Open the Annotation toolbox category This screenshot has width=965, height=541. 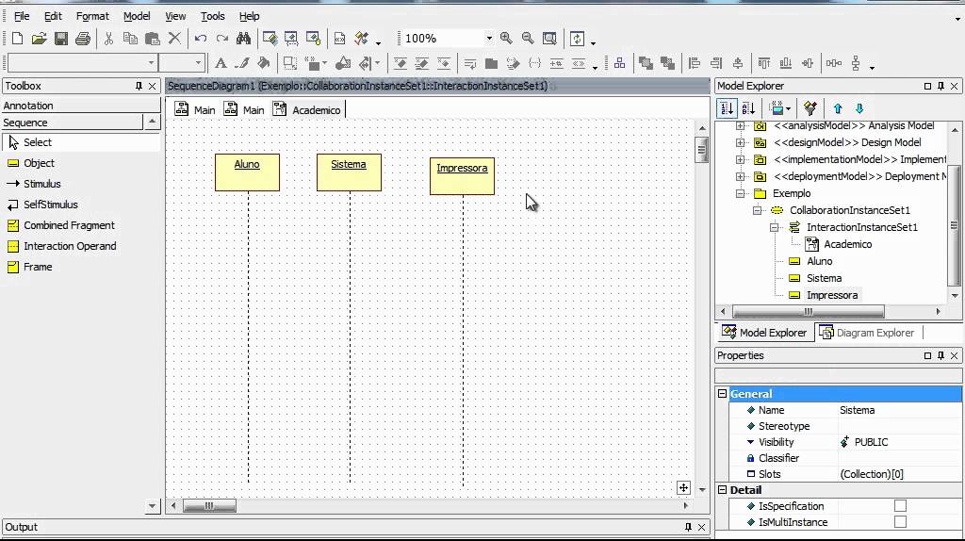pos(81,106)
